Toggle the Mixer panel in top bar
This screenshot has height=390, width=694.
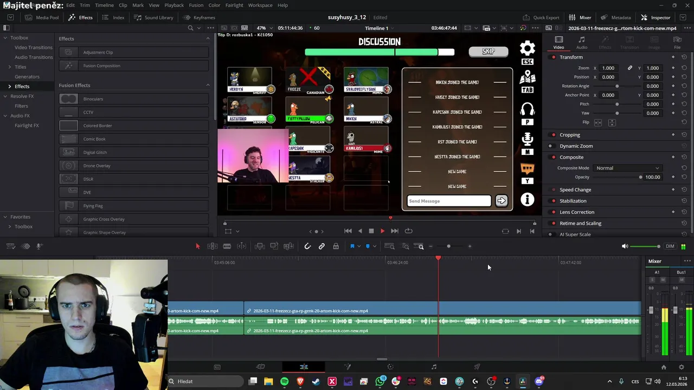tap(580, 17)
